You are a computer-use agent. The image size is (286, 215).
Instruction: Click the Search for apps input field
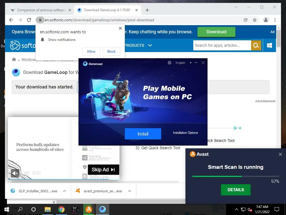[x=222, y=45]
